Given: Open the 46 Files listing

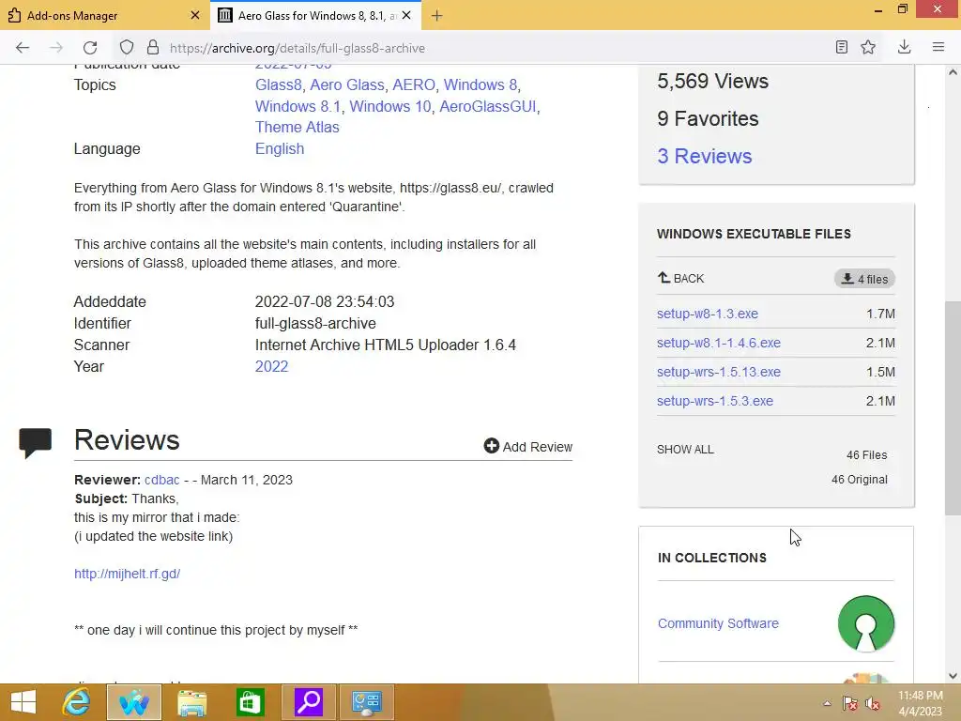Looking at the screenshot, I should click(866, 455).
